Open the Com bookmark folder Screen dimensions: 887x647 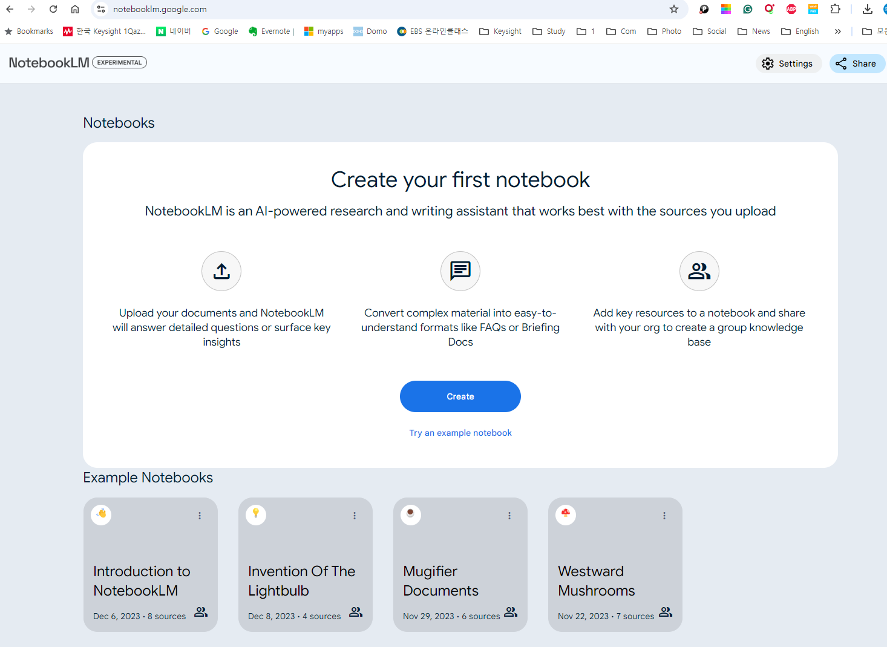(621, 31)
